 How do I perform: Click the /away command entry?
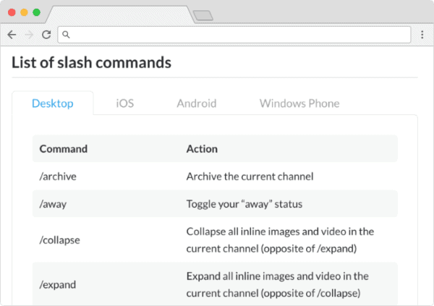click(x=53, y=204)
